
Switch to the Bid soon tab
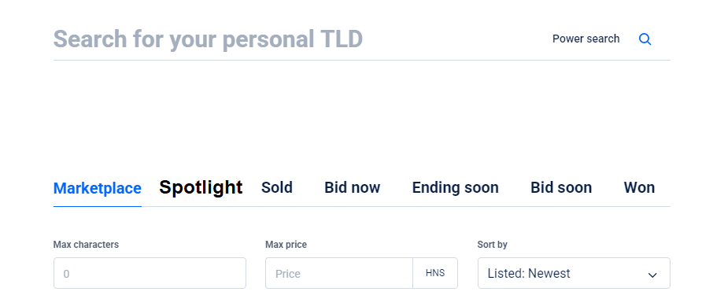pyautogui.click(x=561, y=188)
